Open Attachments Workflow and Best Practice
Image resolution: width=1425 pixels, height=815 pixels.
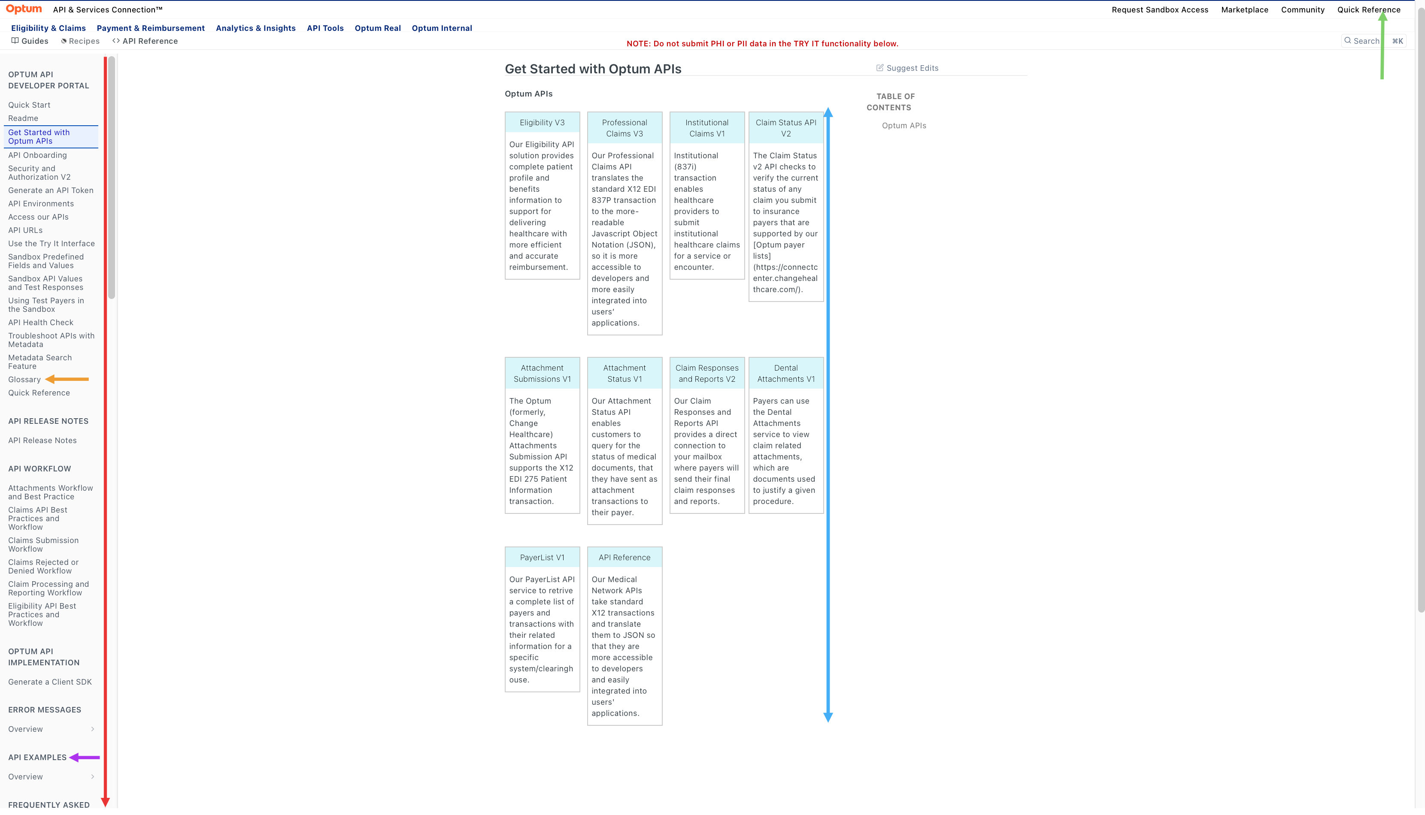(x=50, y=492)
